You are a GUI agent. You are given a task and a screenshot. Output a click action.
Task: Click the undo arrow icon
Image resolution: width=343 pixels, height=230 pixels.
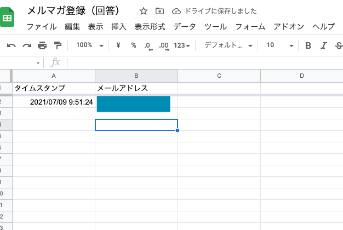(x=11, y=45)
